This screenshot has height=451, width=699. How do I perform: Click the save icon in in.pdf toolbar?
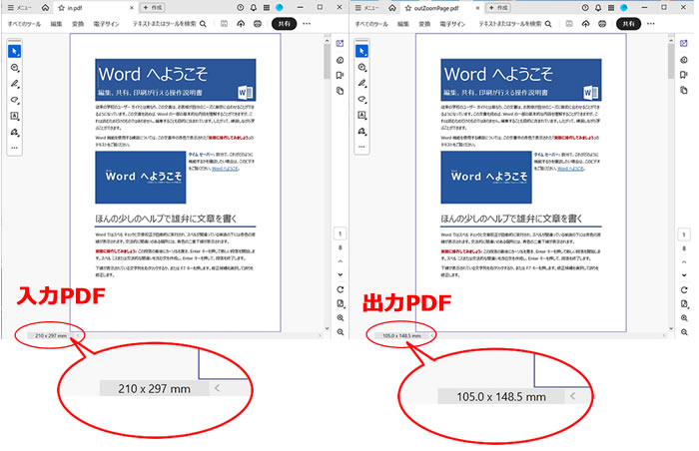pyautogui.click(x=224, y=24)
